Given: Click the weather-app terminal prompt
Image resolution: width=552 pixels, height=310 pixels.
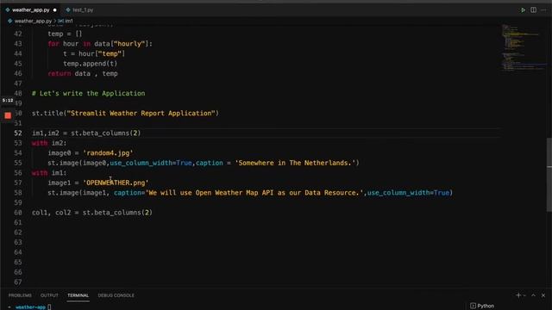Looking at the screenshot, I should 31,307.
